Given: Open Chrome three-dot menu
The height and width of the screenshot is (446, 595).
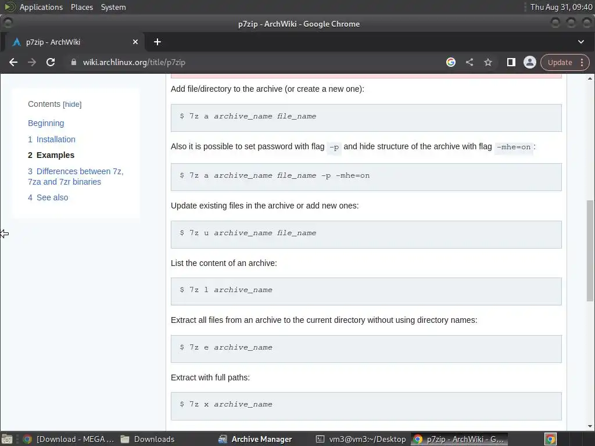Looking at the screenshot, I should pos(582,62).
